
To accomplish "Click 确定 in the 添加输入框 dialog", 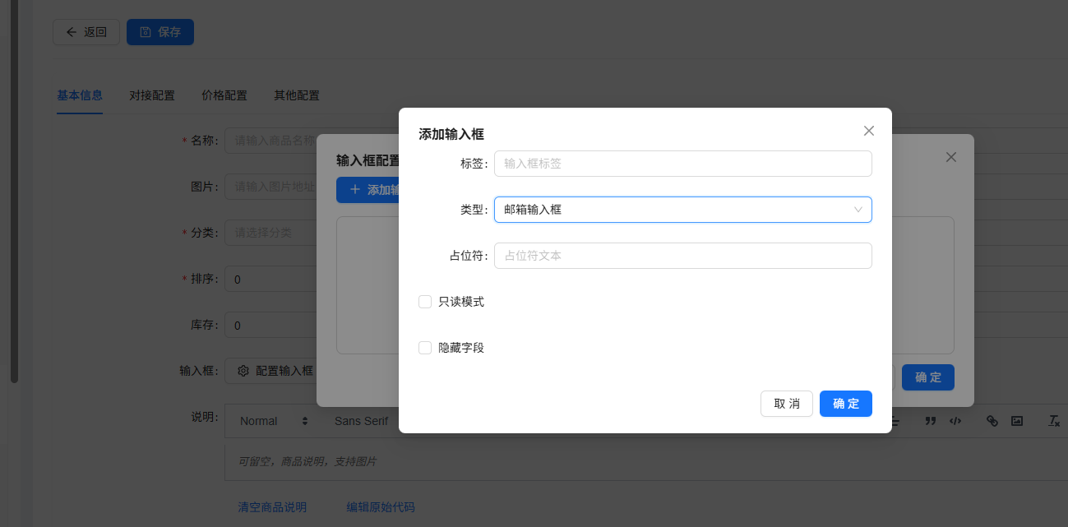I will [845, 404].
